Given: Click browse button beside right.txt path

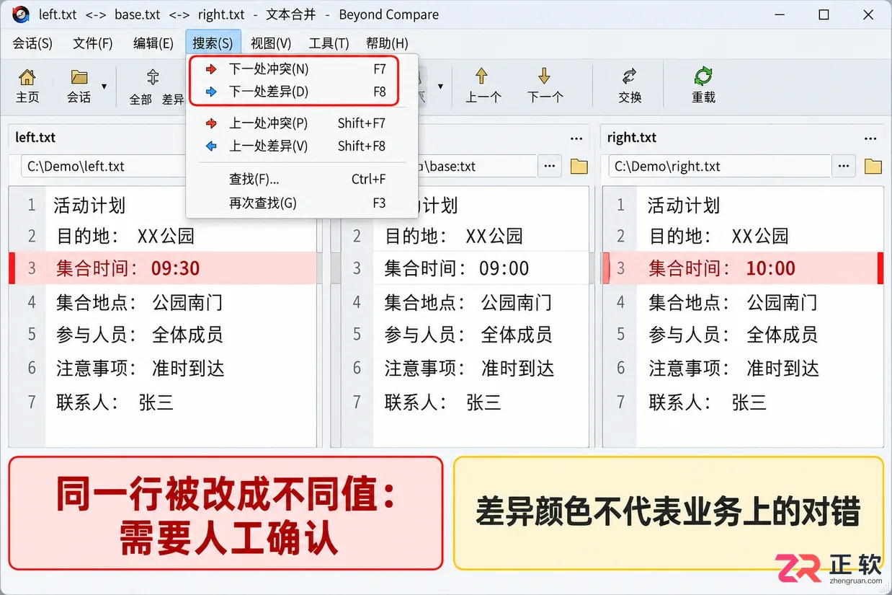Looking at the screenshot, I should coord(844,166).
